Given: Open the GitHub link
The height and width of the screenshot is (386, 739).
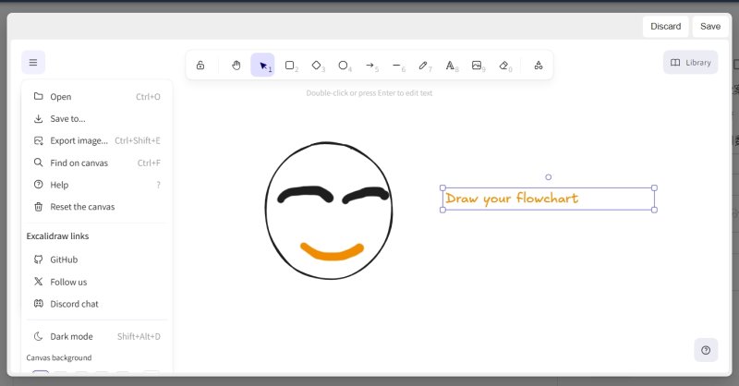Looking at the screenshot, I should tap(64, 259).
